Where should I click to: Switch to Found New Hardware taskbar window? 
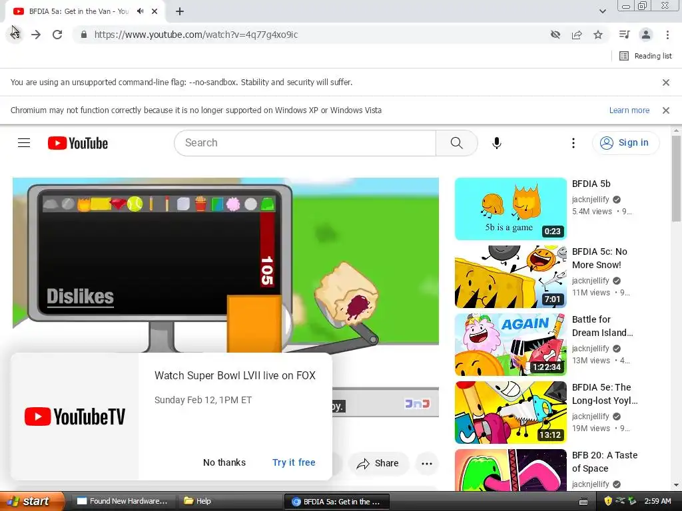124,501
